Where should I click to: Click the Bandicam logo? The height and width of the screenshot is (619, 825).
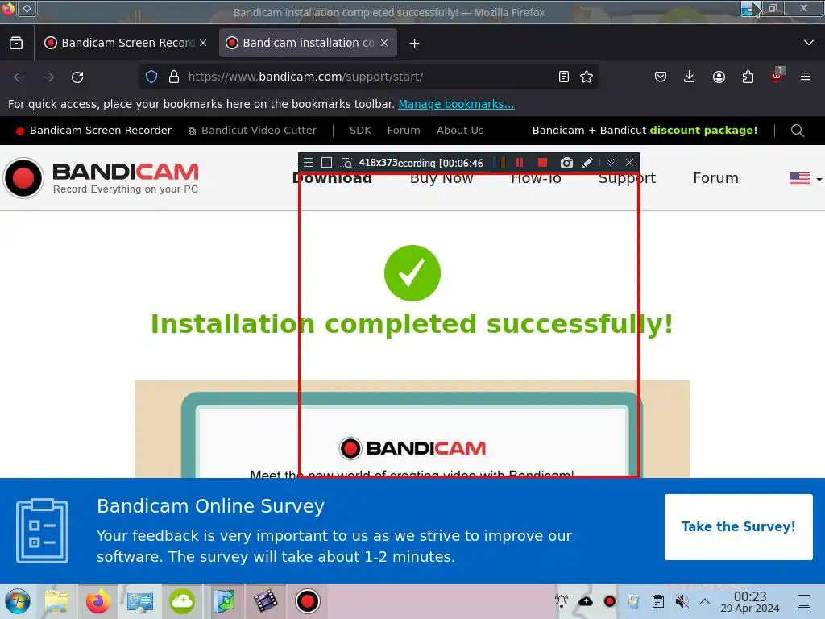(102, 178)
